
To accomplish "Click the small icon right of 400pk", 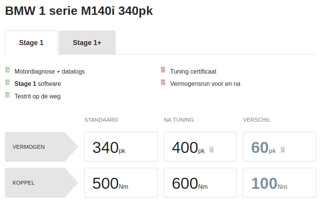I will 211,150.
